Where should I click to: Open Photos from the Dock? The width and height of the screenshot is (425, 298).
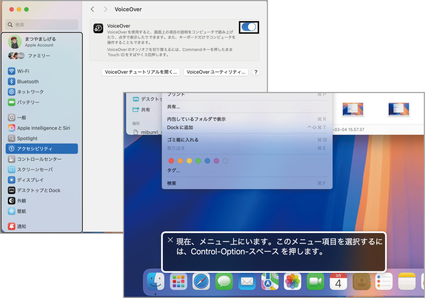[293, 281]
